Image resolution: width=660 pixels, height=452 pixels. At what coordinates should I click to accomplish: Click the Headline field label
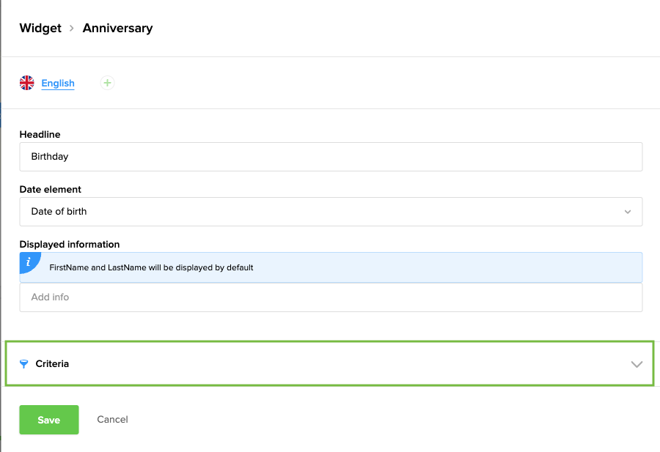point(40,135)
